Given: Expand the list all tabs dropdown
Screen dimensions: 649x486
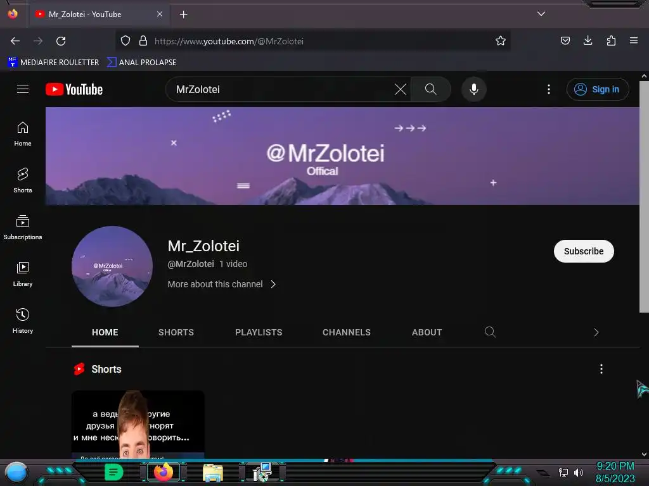Looking at the screenshot, I should tap(541, 14).
